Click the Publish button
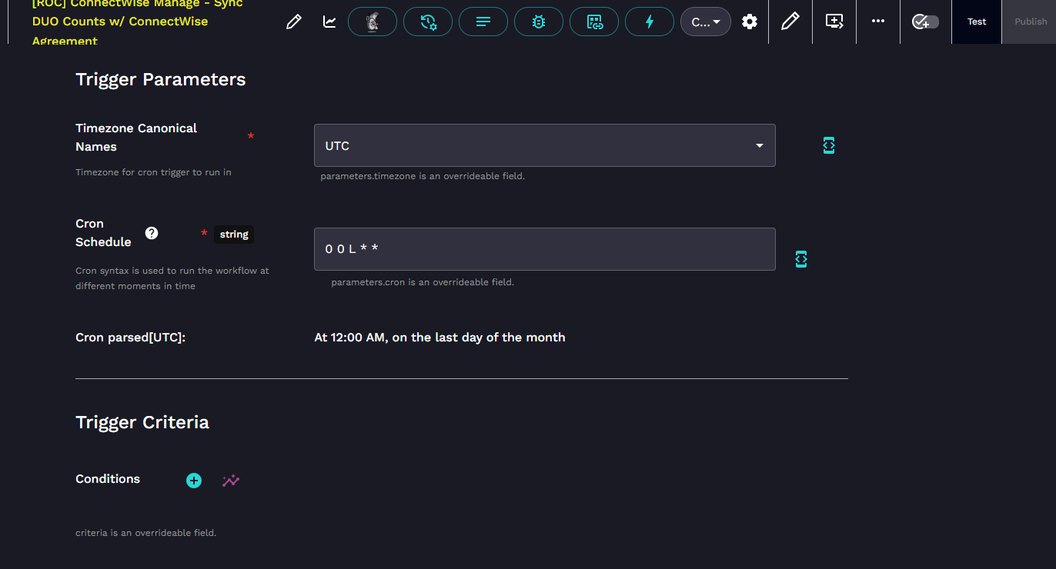 (x=1030, y=22)
